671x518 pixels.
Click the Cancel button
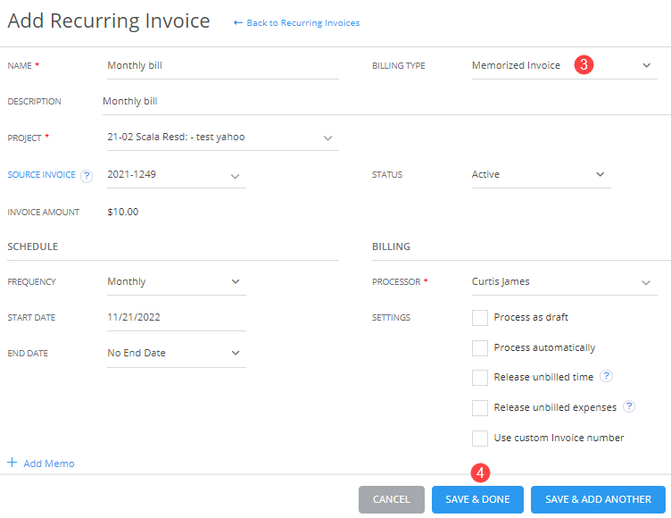click(x=392, y=499)
